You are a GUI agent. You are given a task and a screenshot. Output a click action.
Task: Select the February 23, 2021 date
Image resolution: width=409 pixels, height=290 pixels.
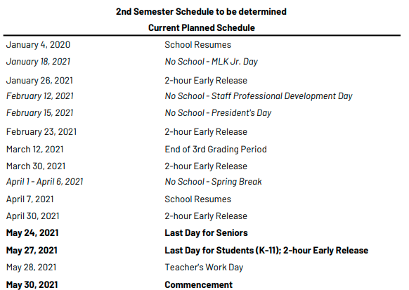(x=41, y=132)
